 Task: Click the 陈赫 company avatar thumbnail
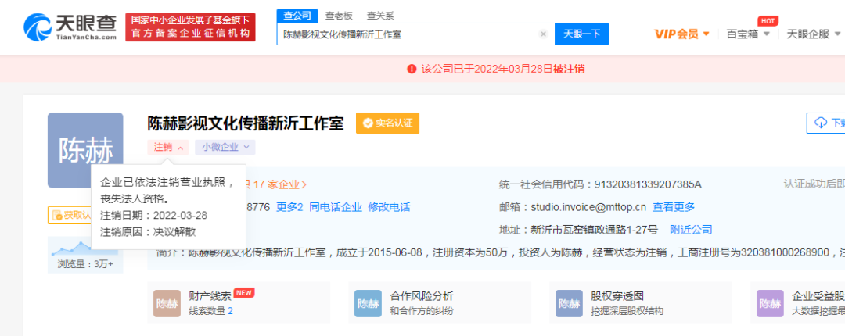click(85, 150)
